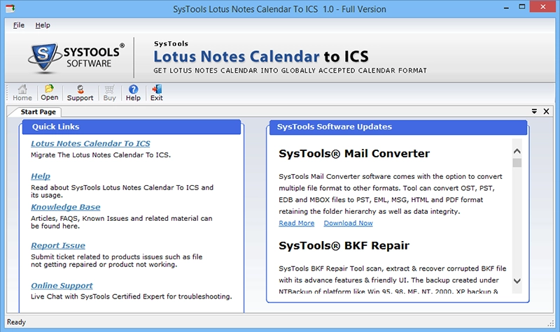Open Help from the question mark icon

point(133,93)
